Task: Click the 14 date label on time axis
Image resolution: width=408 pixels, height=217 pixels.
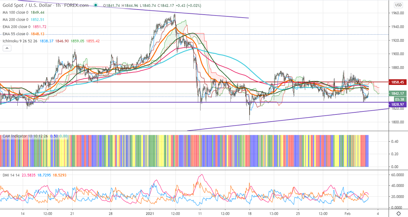Action: 23,214
